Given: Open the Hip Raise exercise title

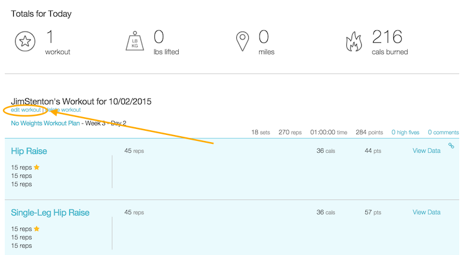Looking at the screenshot, I should pos(29,151).
